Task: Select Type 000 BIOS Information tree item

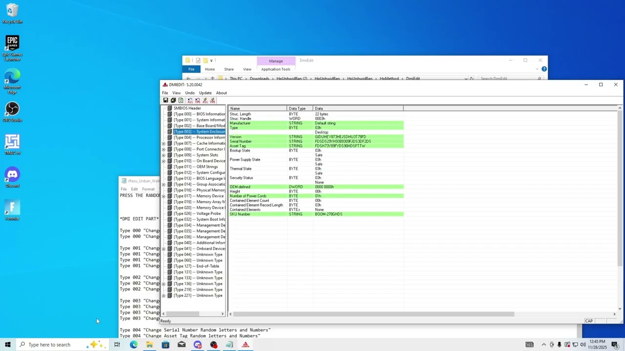Action: coord(199,114)
